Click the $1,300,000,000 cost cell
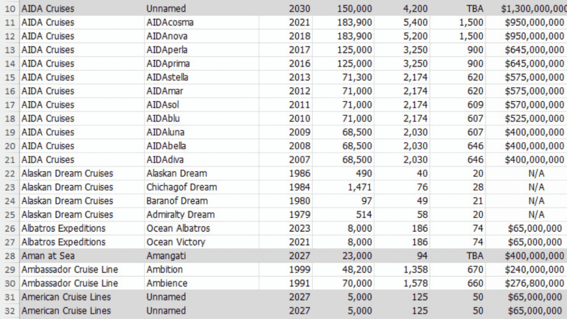Image resolution: width=567 pixels, height=319 pixels. point(526,9)
